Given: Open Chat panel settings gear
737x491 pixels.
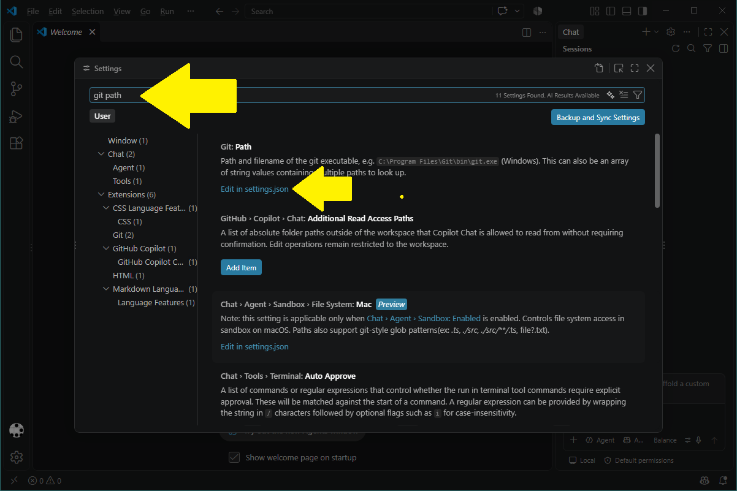Looking at the screenshot, I should [x=671, y=32].
